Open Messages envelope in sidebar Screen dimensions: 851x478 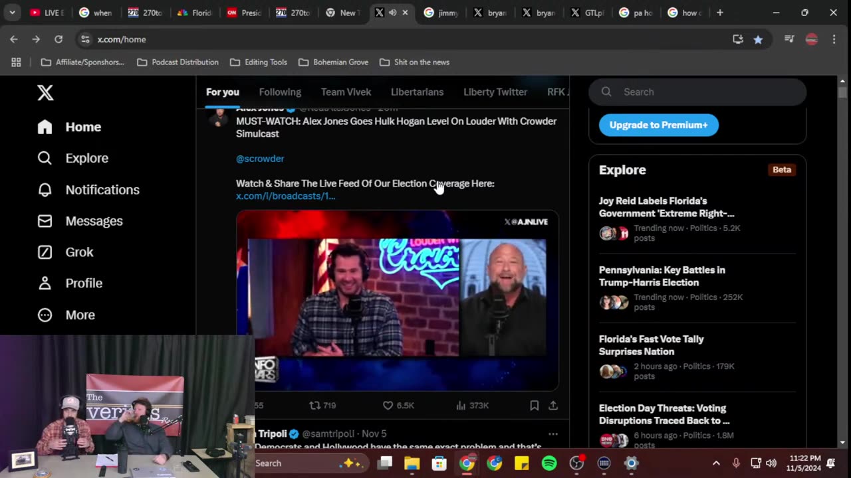[x=80, y=221]
